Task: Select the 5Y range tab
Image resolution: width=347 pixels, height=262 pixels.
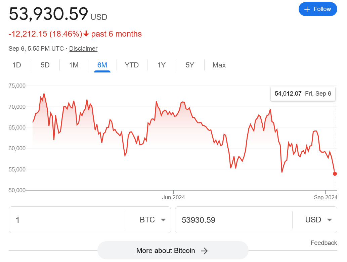Action: 190,65
